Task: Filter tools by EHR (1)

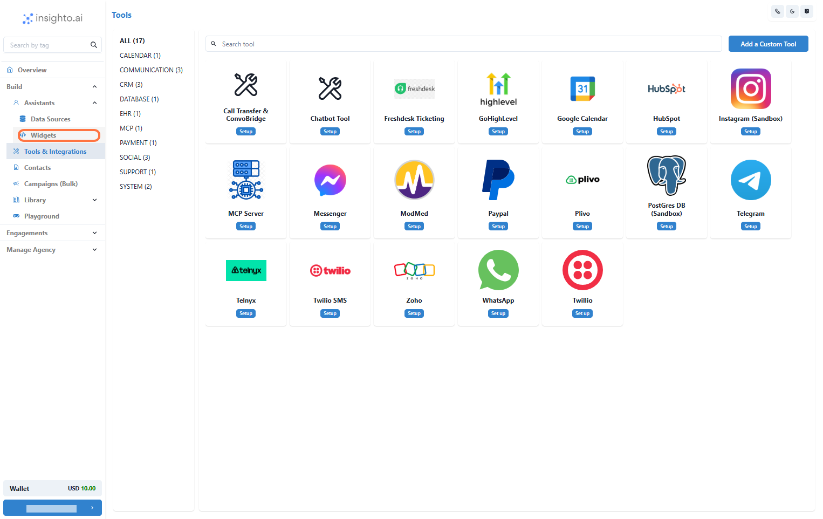Action: coord(130,114)
